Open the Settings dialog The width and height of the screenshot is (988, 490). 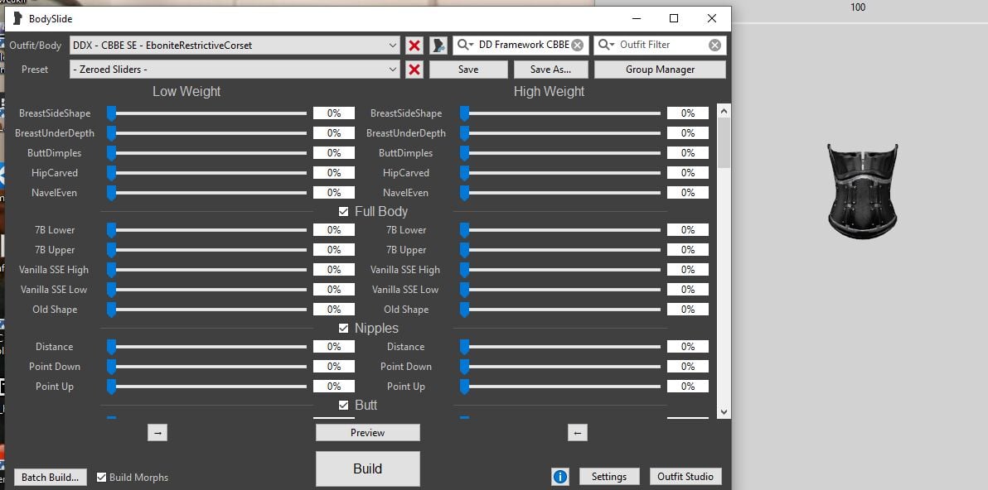pyautogui.click(x=608, y=477)
